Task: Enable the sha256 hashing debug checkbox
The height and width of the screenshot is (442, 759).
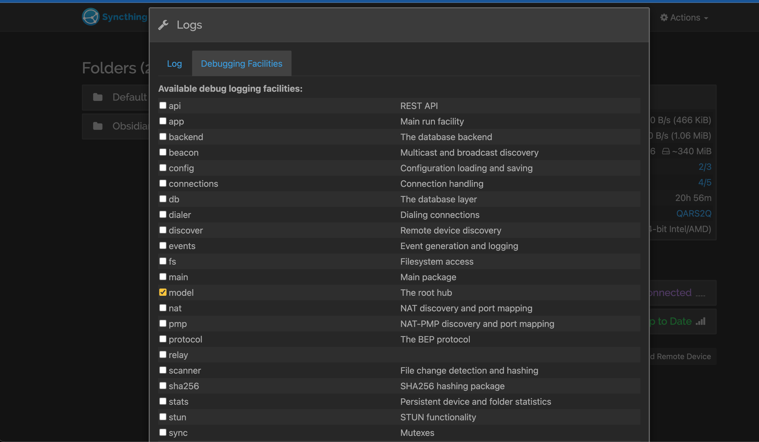Action: [x=163, y=386]
